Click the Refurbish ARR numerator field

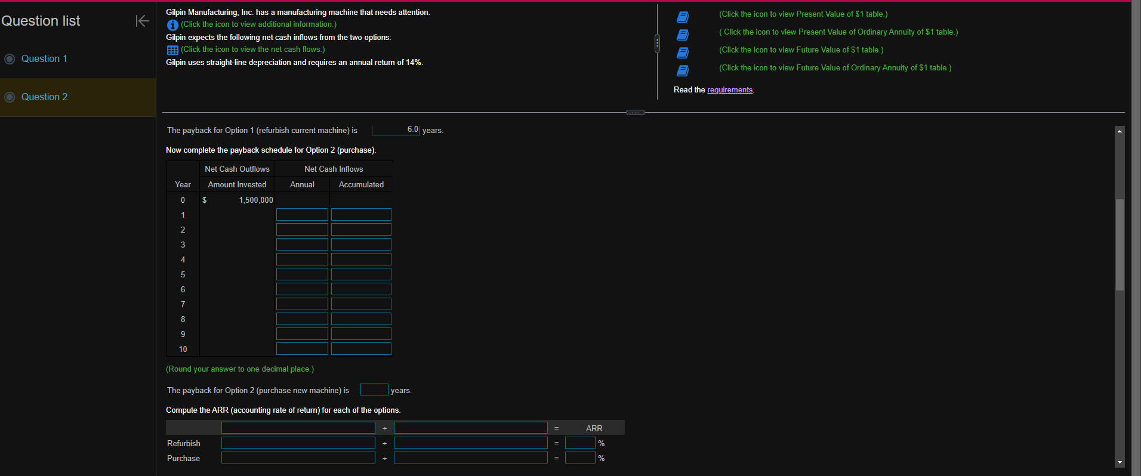(x=298, y=443)
